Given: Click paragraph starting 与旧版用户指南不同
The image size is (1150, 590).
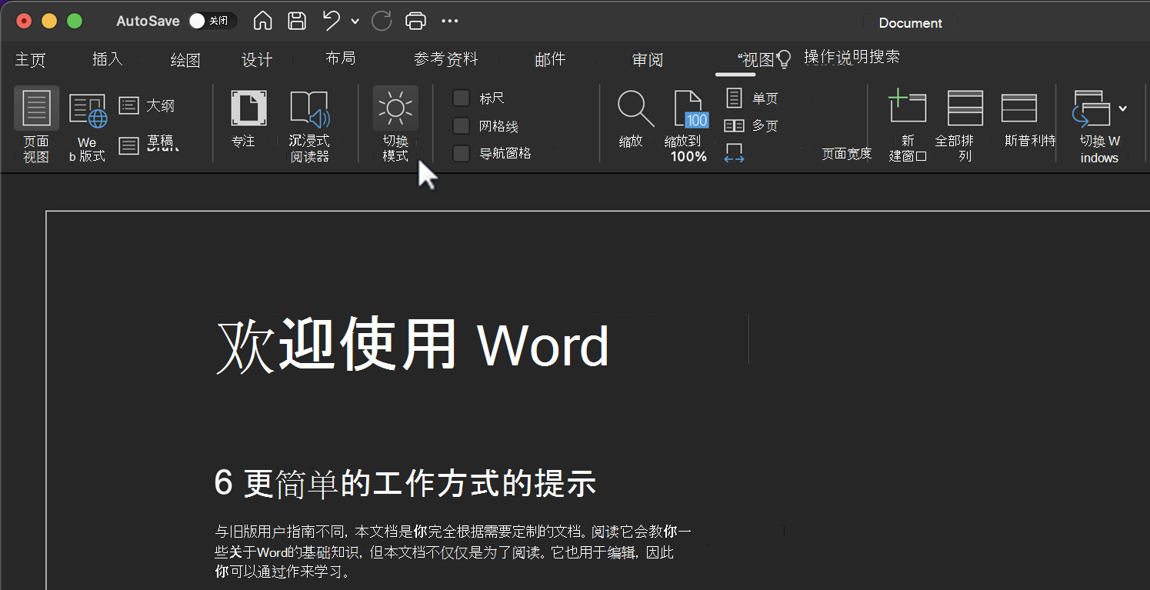Looking at the screenshot, I should [453, 552].
